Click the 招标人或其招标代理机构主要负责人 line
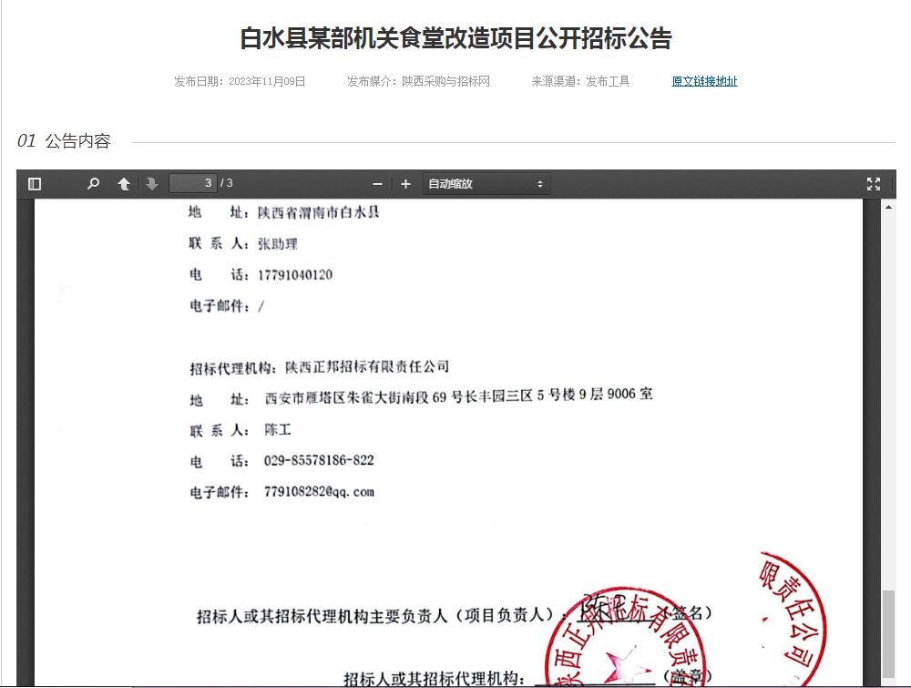Viewport: 911px width, 688px height. pyautogui.click(x=455, y=615)
